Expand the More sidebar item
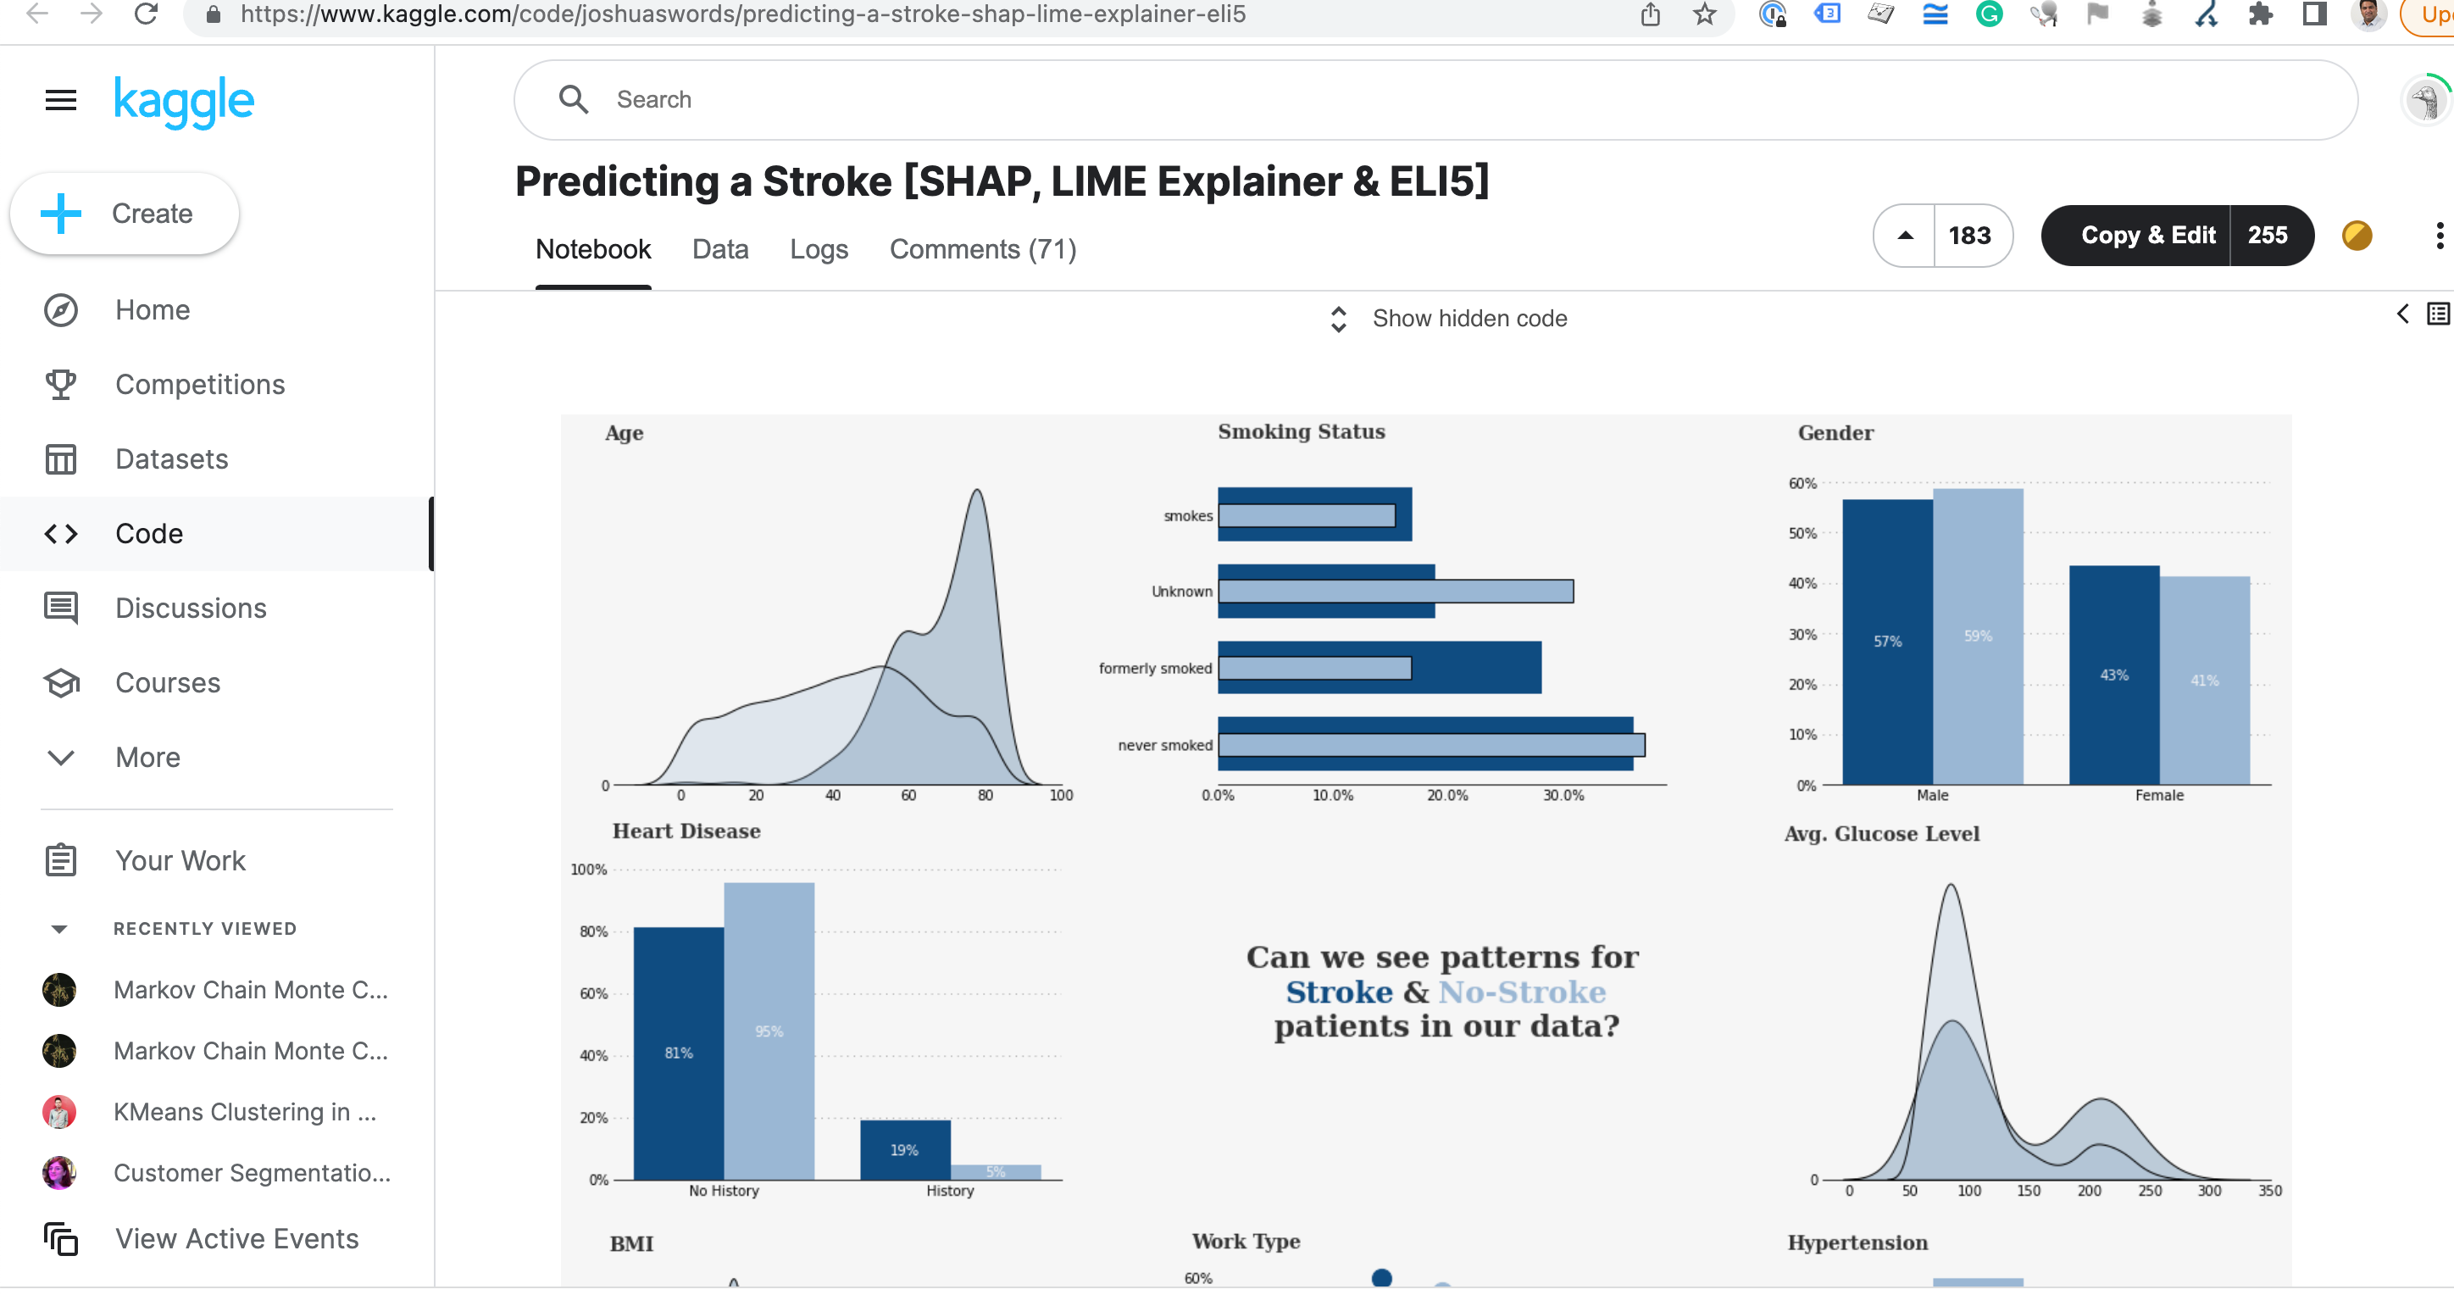 (147, 757)
